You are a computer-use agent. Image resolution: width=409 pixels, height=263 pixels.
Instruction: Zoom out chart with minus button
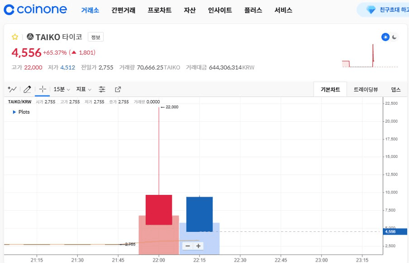click(x=187, y=246)
